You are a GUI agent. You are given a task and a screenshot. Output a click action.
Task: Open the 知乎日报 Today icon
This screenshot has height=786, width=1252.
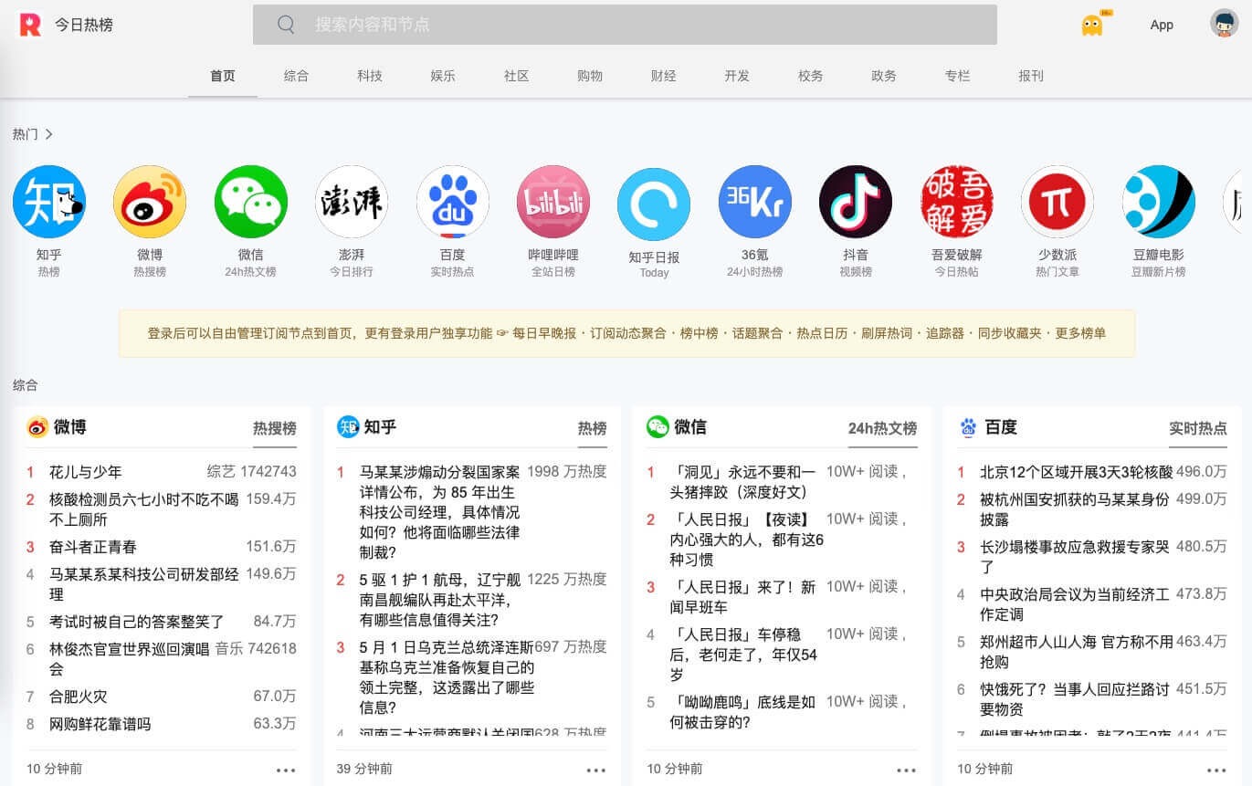pyautogui.click(x=654, y=204)
